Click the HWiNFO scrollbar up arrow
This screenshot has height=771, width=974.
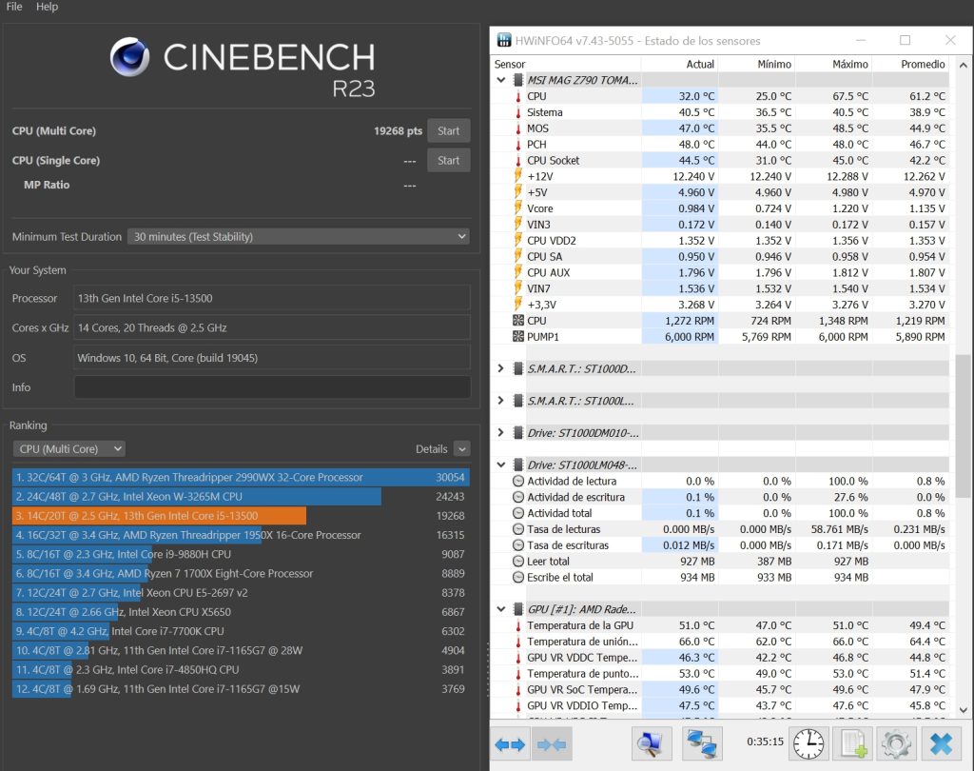[x=963, y=65]
